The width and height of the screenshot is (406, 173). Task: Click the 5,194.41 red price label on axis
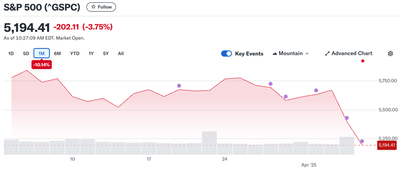(x=387, y=145)
